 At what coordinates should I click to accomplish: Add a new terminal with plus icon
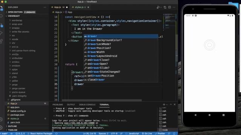(164, 105)
